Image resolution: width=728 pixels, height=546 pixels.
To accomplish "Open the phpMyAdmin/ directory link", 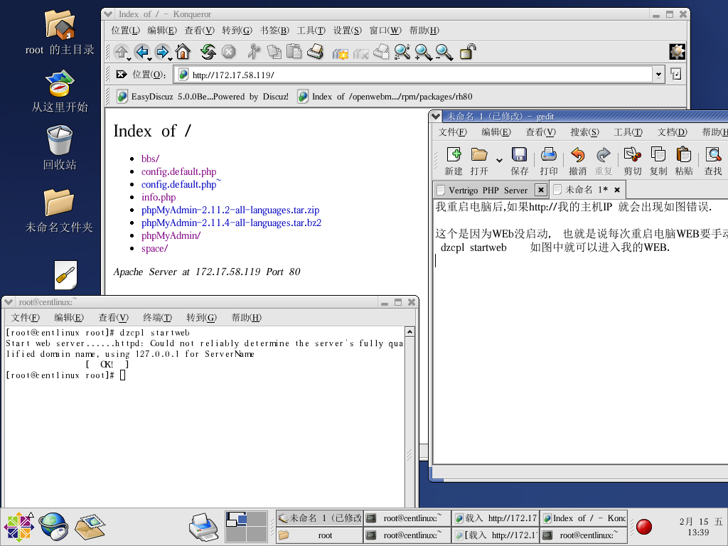I will [x=171, y=235].
